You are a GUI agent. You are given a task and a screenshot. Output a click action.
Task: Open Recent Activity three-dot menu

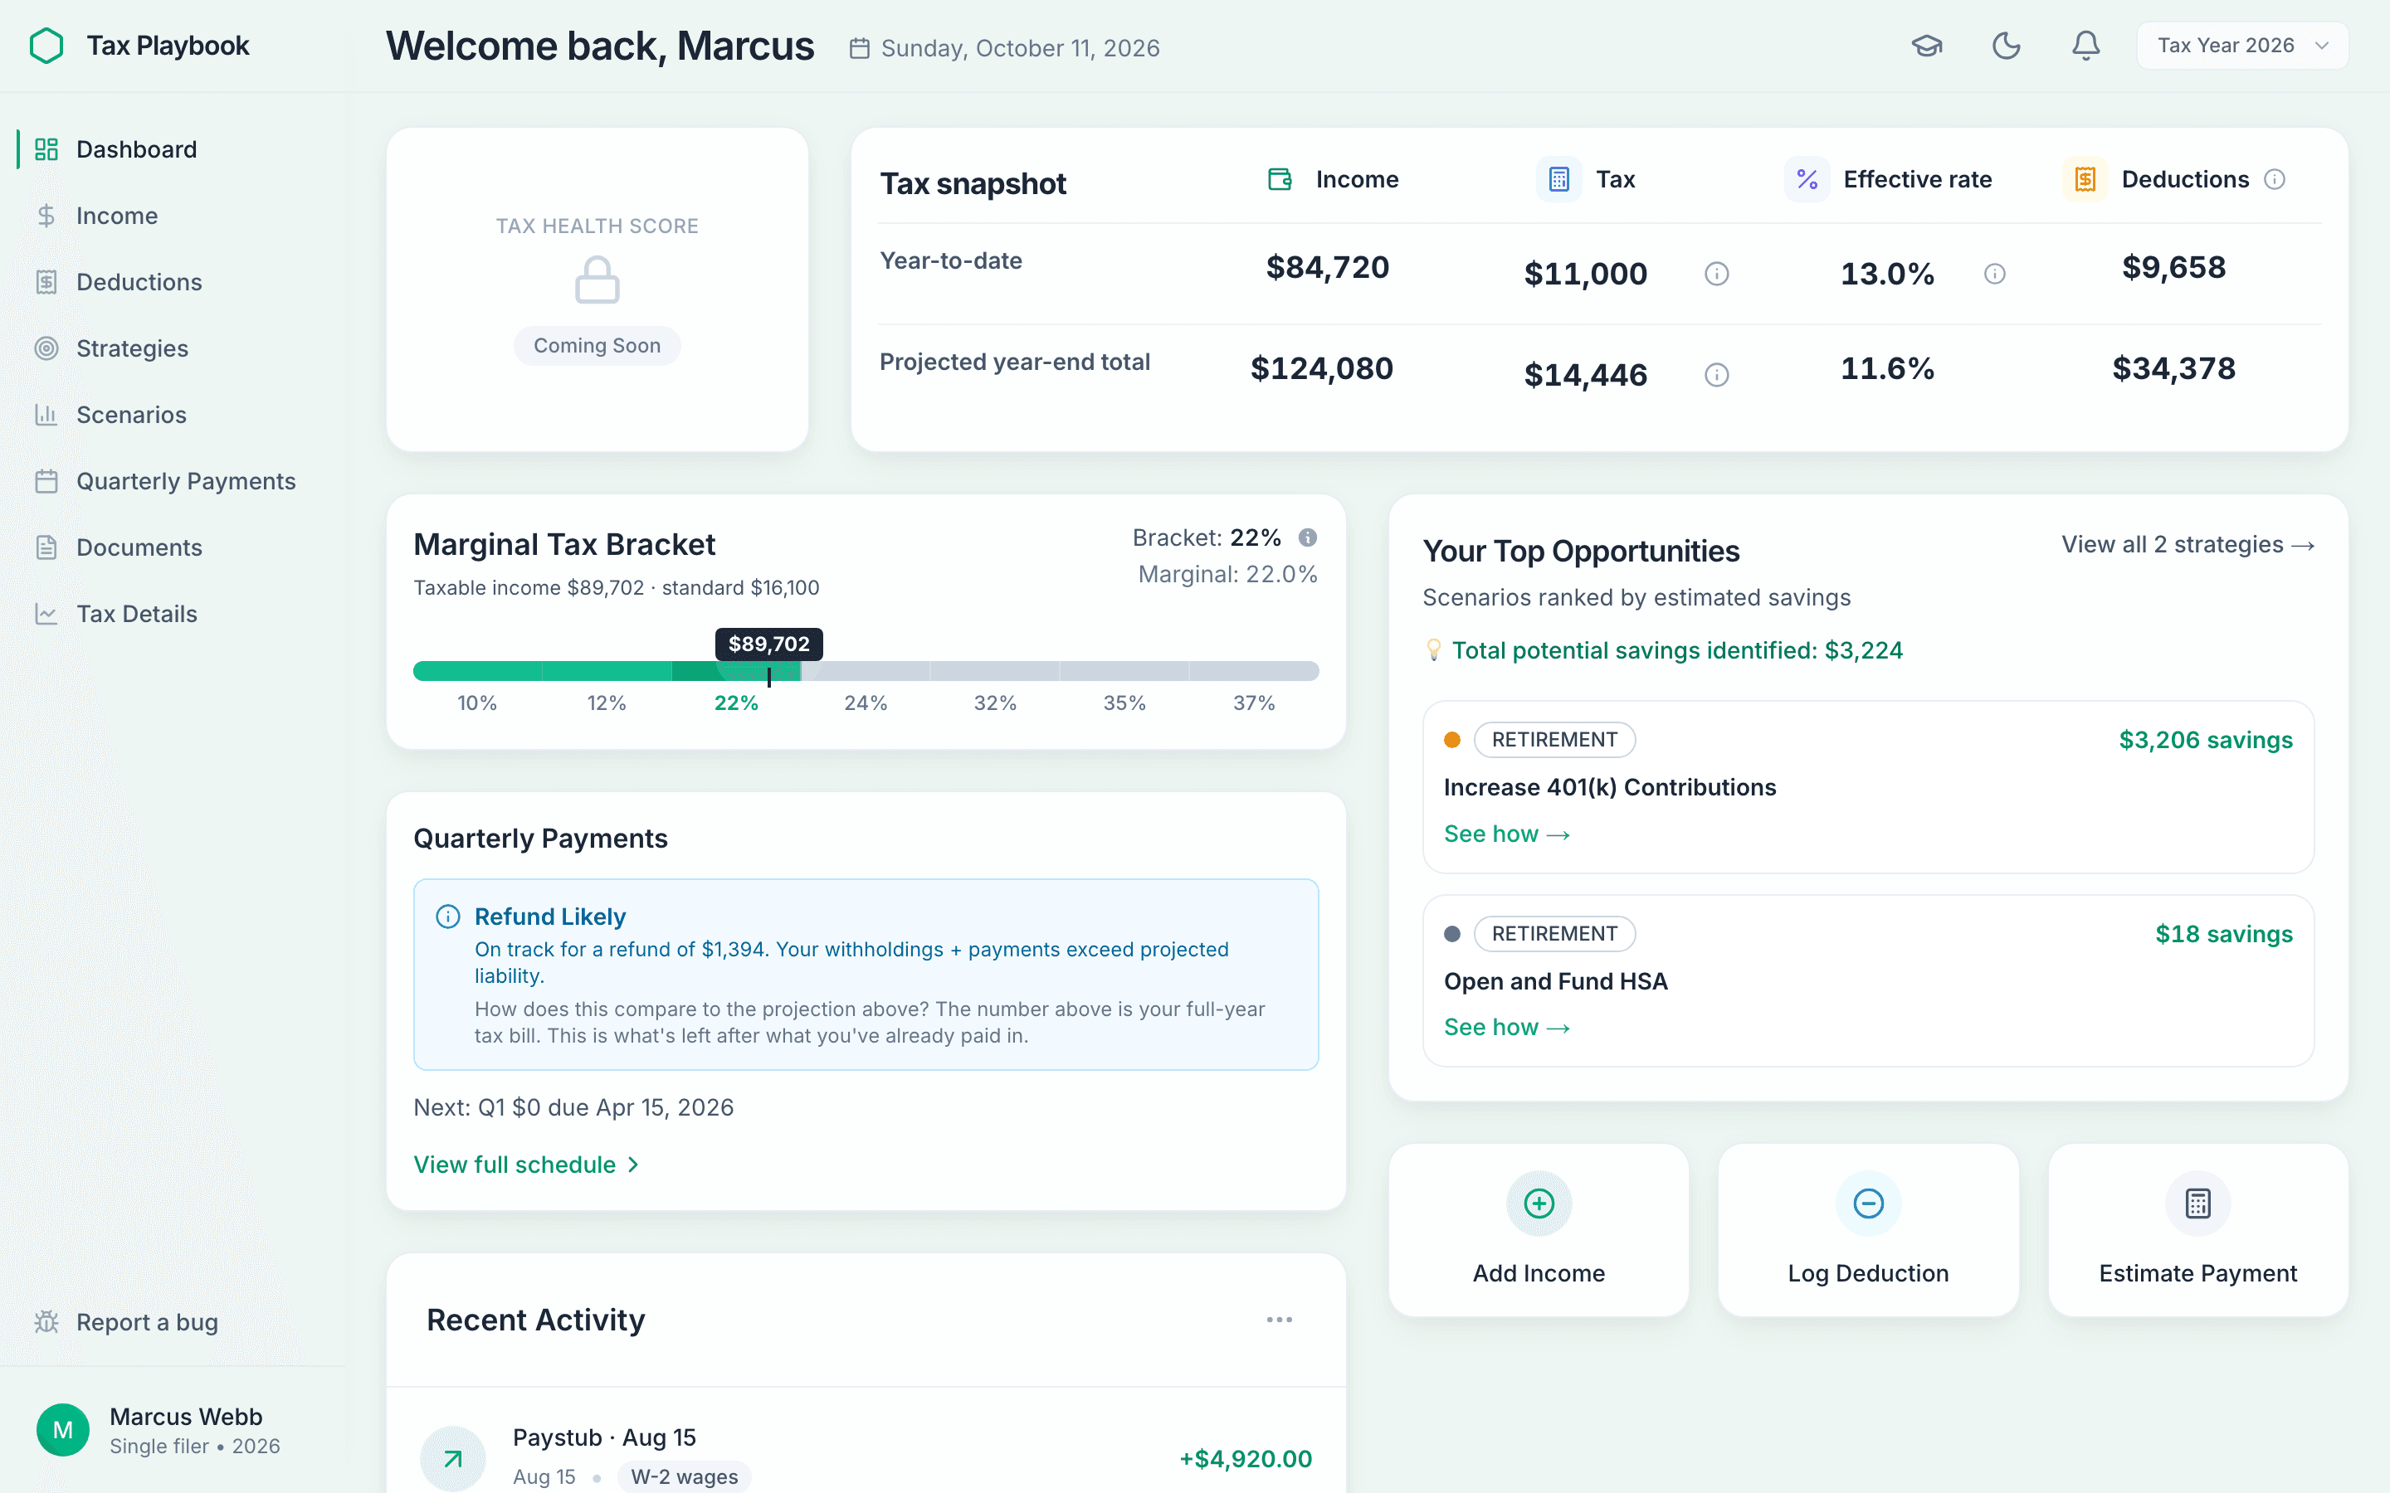(x=1279, y=1319)
